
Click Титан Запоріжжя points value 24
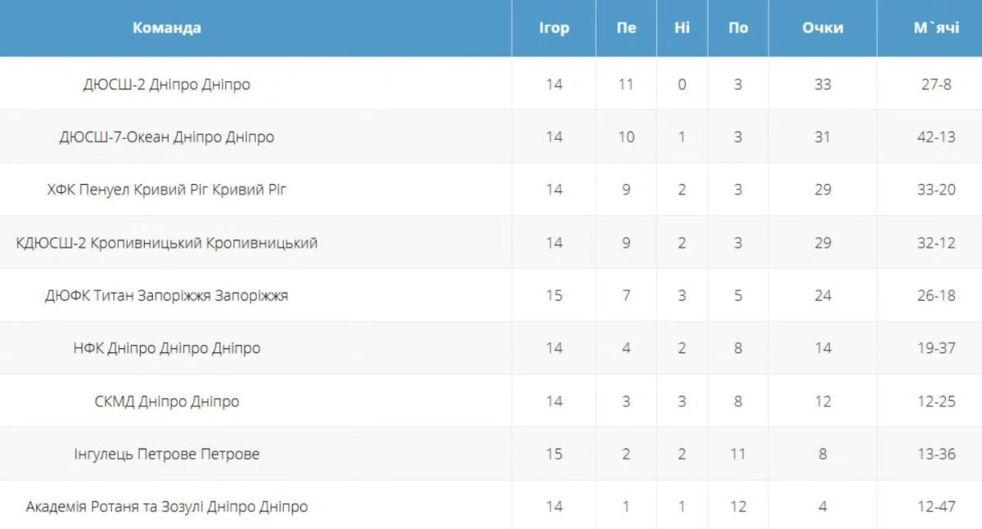point(822,295)
